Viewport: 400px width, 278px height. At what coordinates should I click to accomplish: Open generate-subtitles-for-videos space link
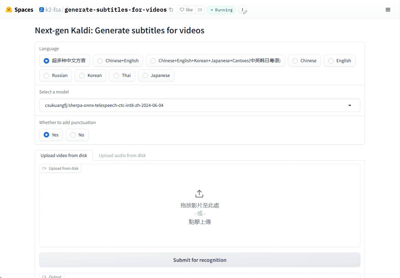pos(116,10)
